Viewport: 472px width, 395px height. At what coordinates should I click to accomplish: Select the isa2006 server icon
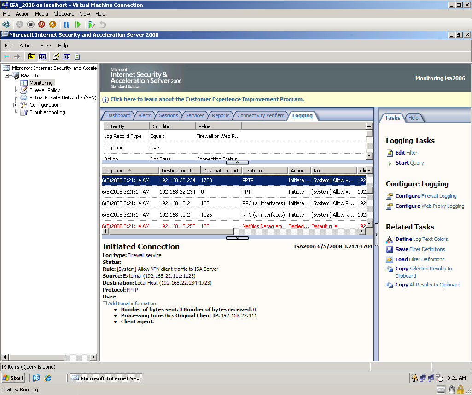15,75
